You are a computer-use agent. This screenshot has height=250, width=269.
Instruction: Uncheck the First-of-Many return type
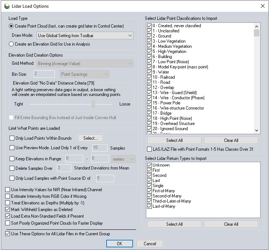pyautogui.click(x=149, y=191)
